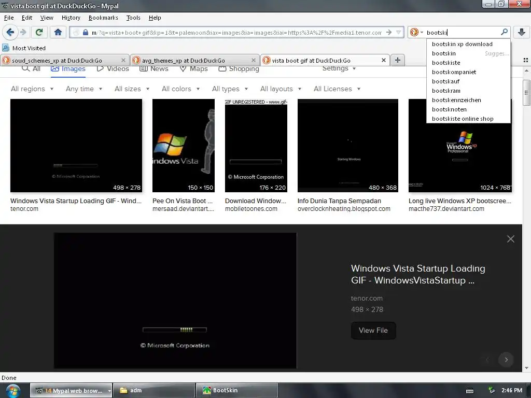The width and height of the screenshot is (531, 398).
Task: Choose the 'bootsknoten' suggestion
Action: pos(468,109)
